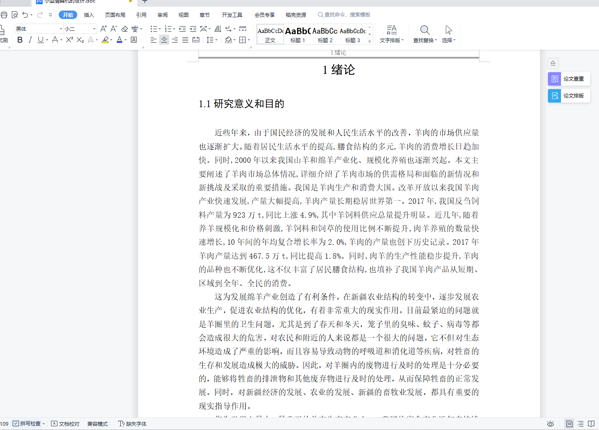Image resolution: width=599 pixels, height=430 pixels.
Task: Toggle bold formatting
Action: pyautogui.click(x=20, y=40)
